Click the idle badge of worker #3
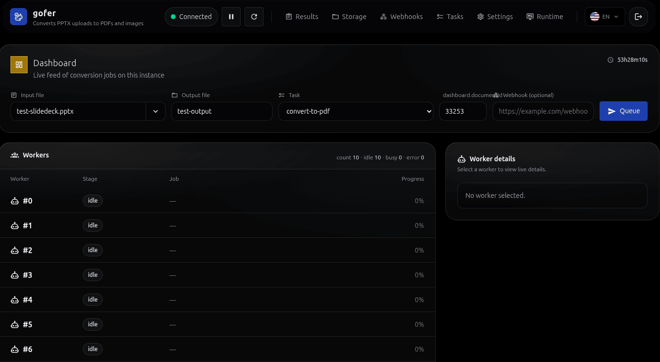Viewport: 660px width, 362px height. coord(93,275)
